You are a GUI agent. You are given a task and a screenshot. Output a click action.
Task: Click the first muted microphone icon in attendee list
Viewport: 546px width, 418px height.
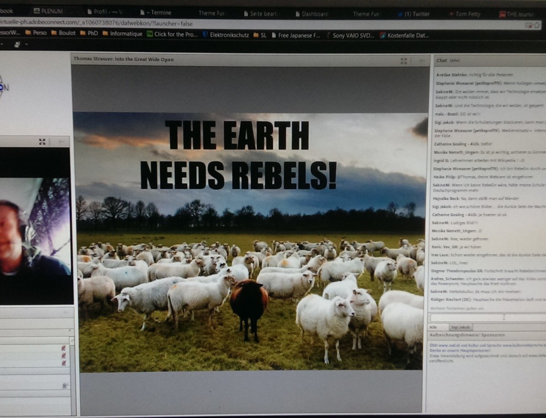pos(64,348)
